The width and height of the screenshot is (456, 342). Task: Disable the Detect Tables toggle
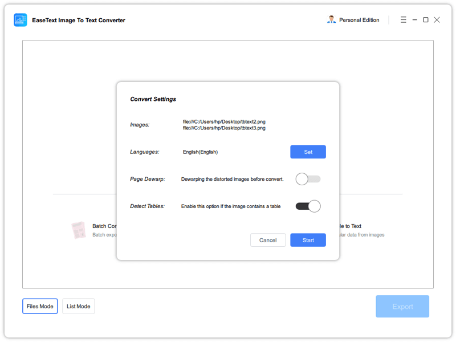[308, 206]
